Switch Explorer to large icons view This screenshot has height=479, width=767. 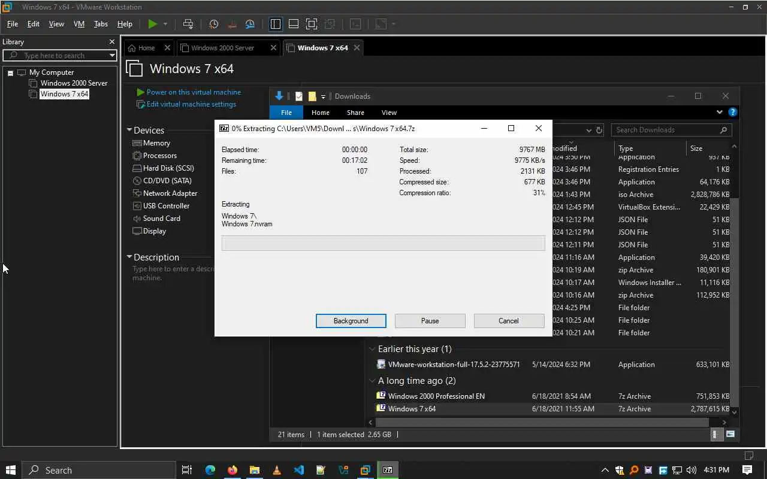coord(730,435)
